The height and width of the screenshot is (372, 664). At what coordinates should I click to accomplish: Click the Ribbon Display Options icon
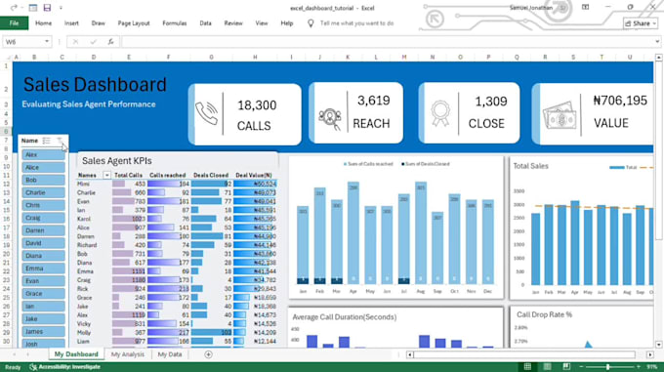pos(585,7)
